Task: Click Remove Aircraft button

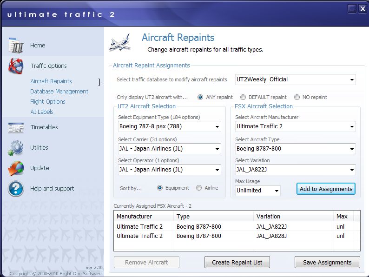Action: click(146, 262)
